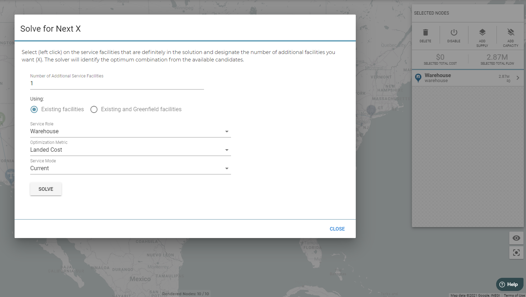Click CLOSE in the dialog
This screenshot has height=297, width=526.
pos(337,229)
